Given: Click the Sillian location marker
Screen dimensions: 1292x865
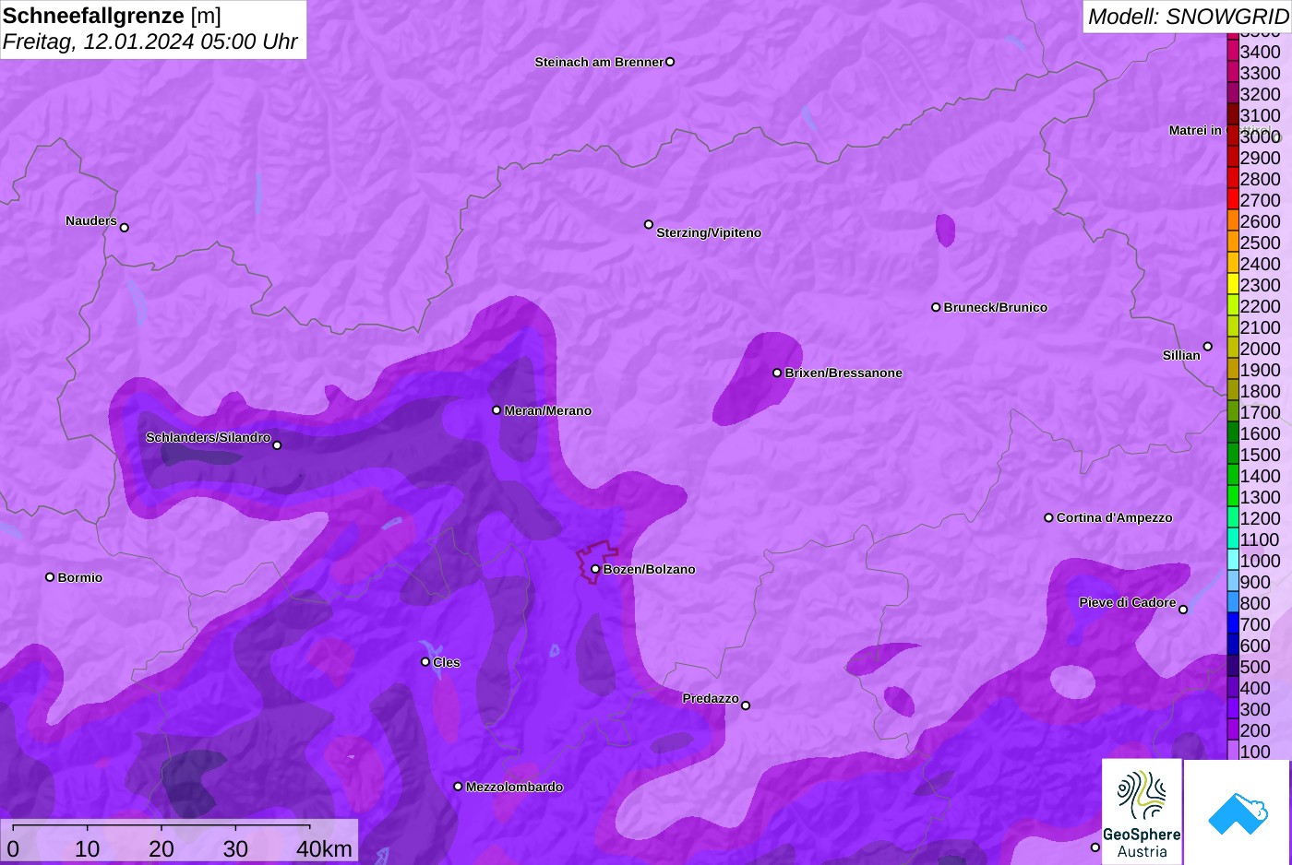Looking at the screenshot, I should point(1208,347).
